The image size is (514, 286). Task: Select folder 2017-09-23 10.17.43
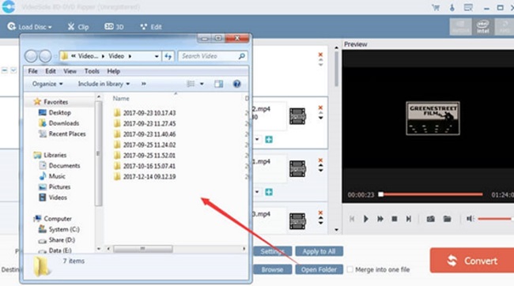(x=145, y=113)
